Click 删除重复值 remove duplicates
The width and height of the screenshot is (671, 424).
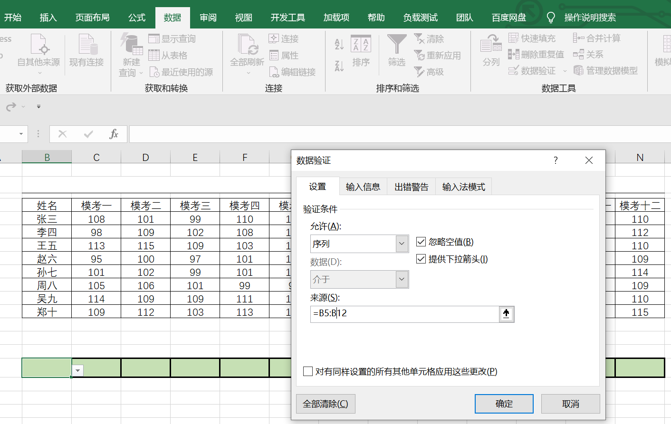coord(536,54)
